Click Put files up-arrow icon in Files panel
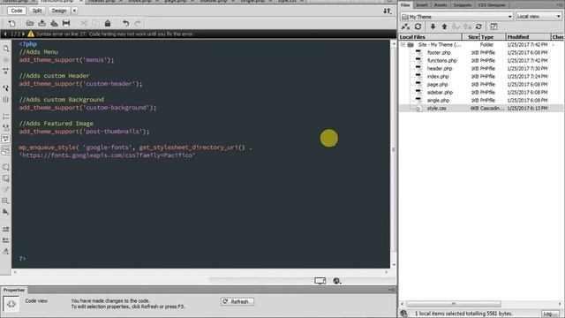The height and width of the screenshot is (318, 565). pos(444,26)
